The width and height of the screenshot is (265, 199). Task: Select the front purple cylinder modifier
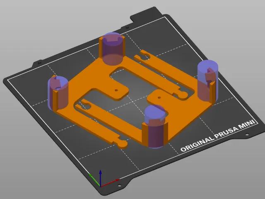[155, 126]
